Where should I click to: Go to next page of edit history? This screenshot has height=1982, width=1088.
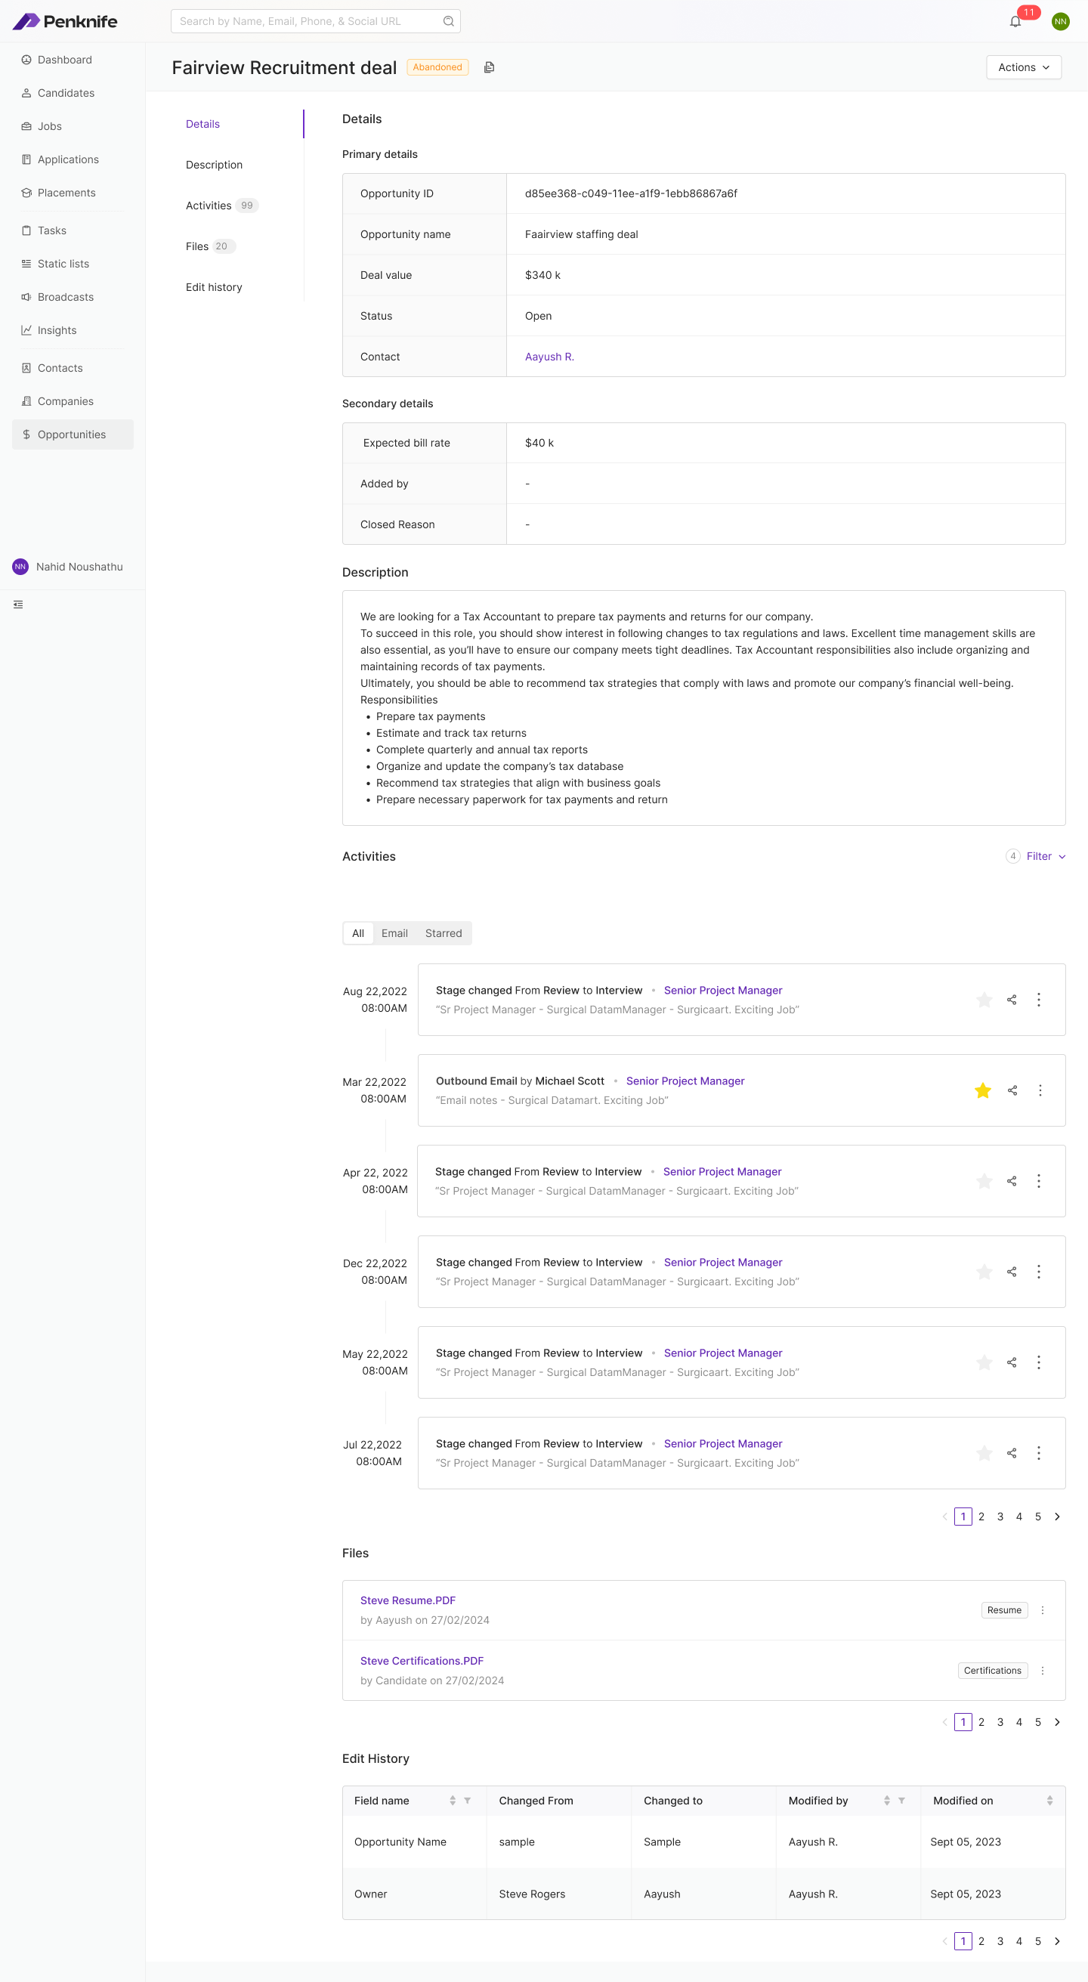[x=1057, y=1941]
